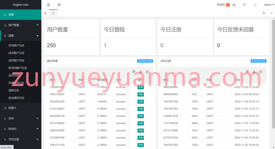Image resolution: width=275 pixels, height=149 pixels.
Task: Click account 7151108336 in 充币记录
Action: [171, 123]
